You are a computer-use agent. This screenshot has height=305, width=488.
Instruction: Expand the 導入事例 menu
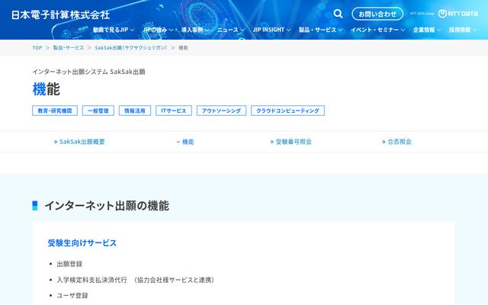pyautogui.click(x=195, y=30)
